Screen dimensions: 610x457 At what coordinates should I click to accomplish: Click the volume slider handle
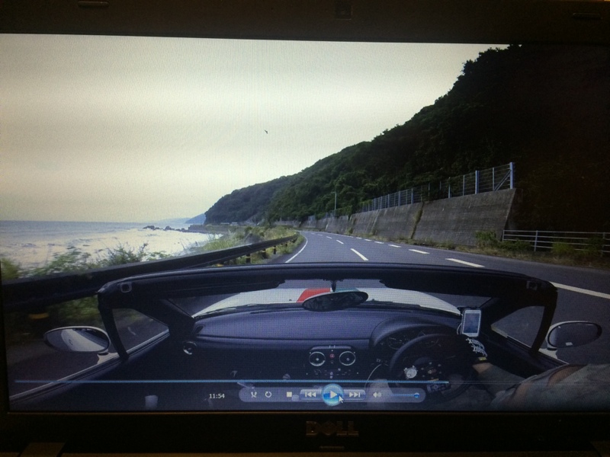pos(416,395)
